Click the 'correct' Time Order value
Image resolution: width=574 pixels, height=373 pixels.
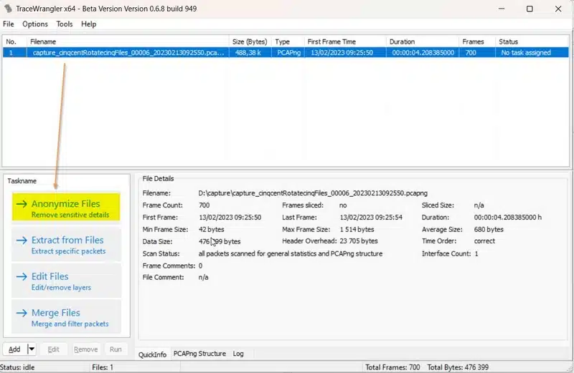484,241
